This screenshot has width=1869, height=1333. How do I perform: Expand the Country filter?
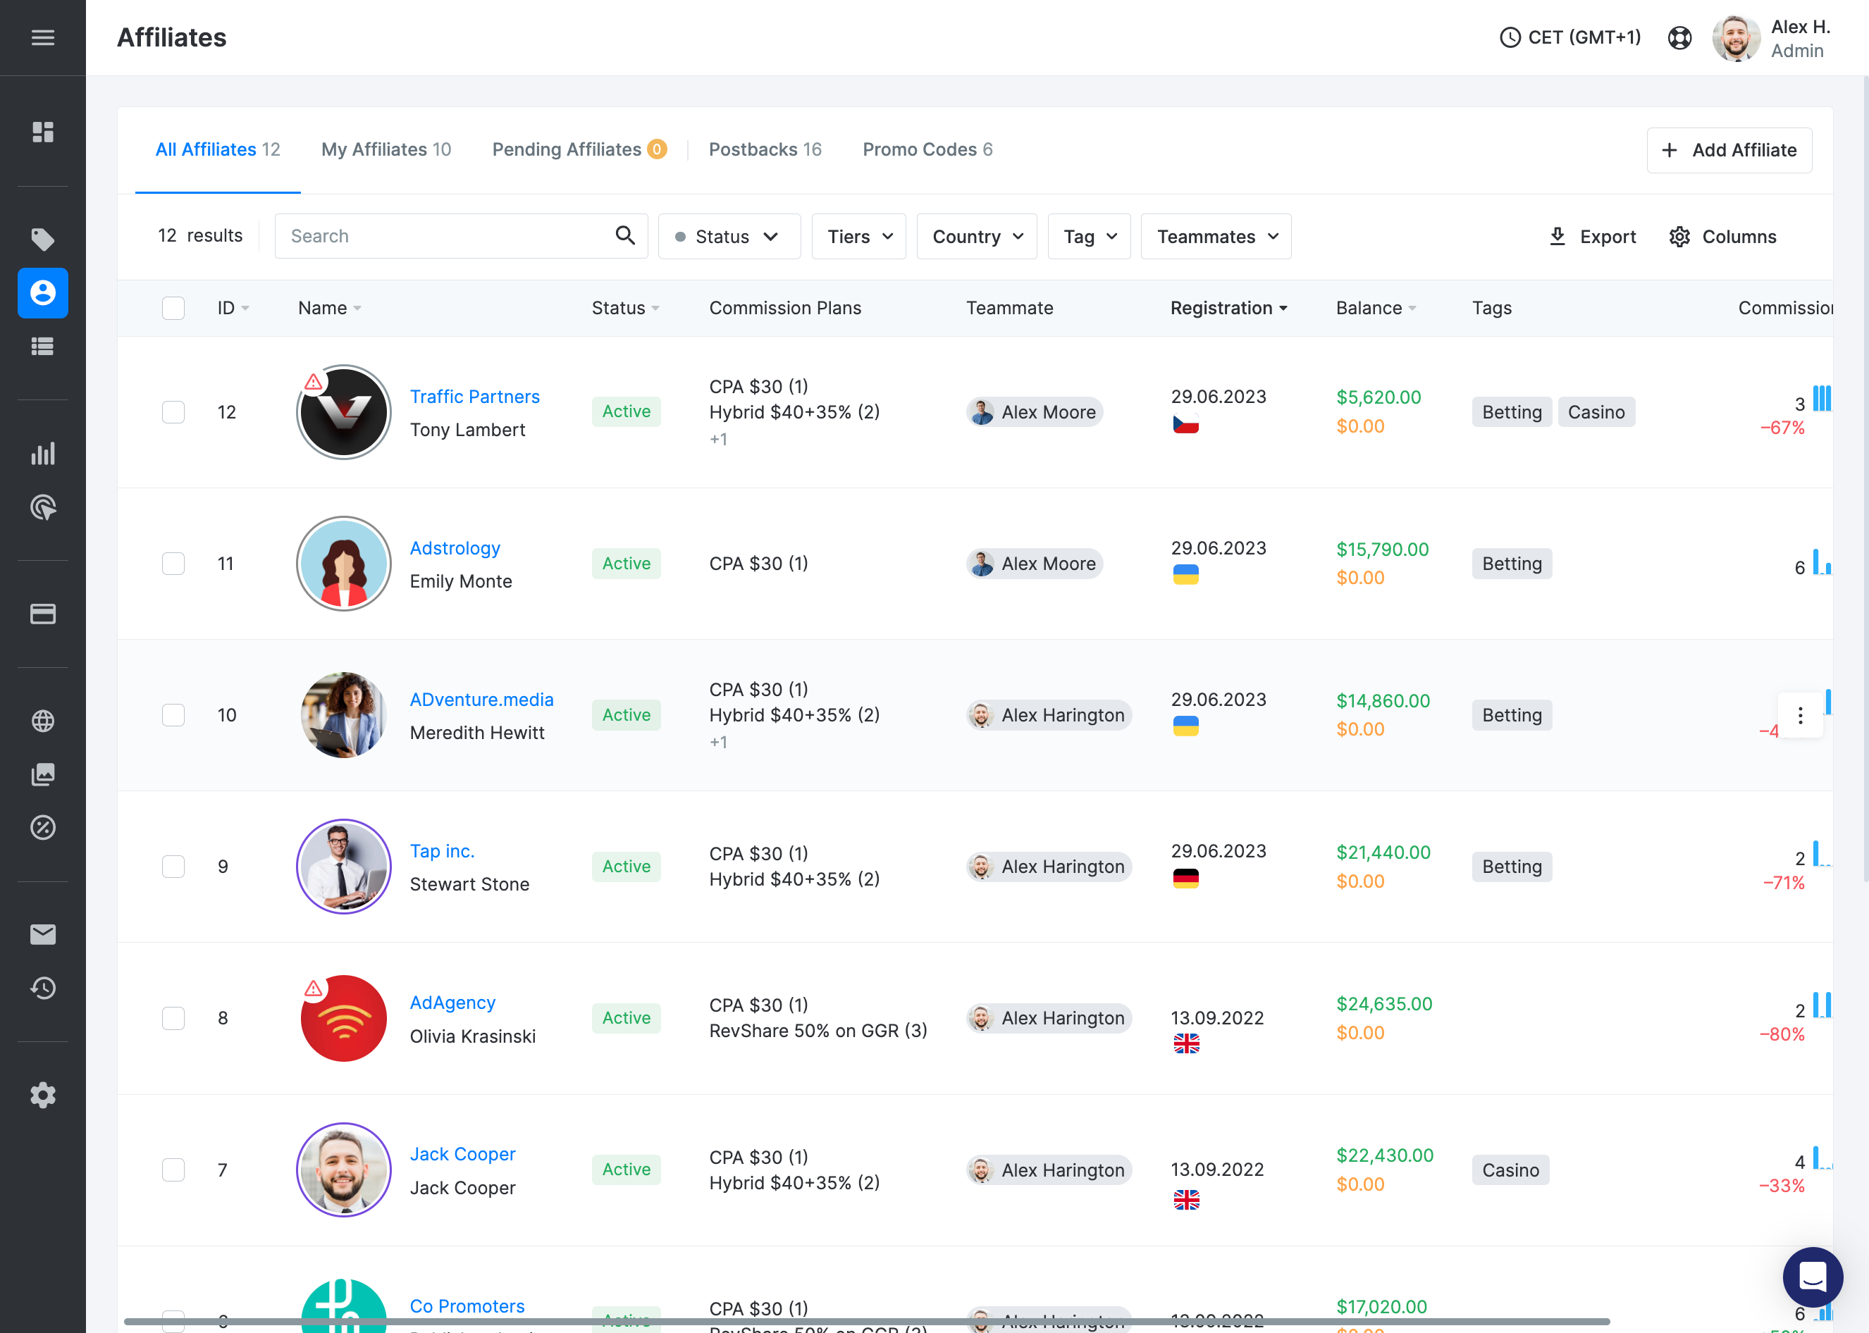[976, 237]
